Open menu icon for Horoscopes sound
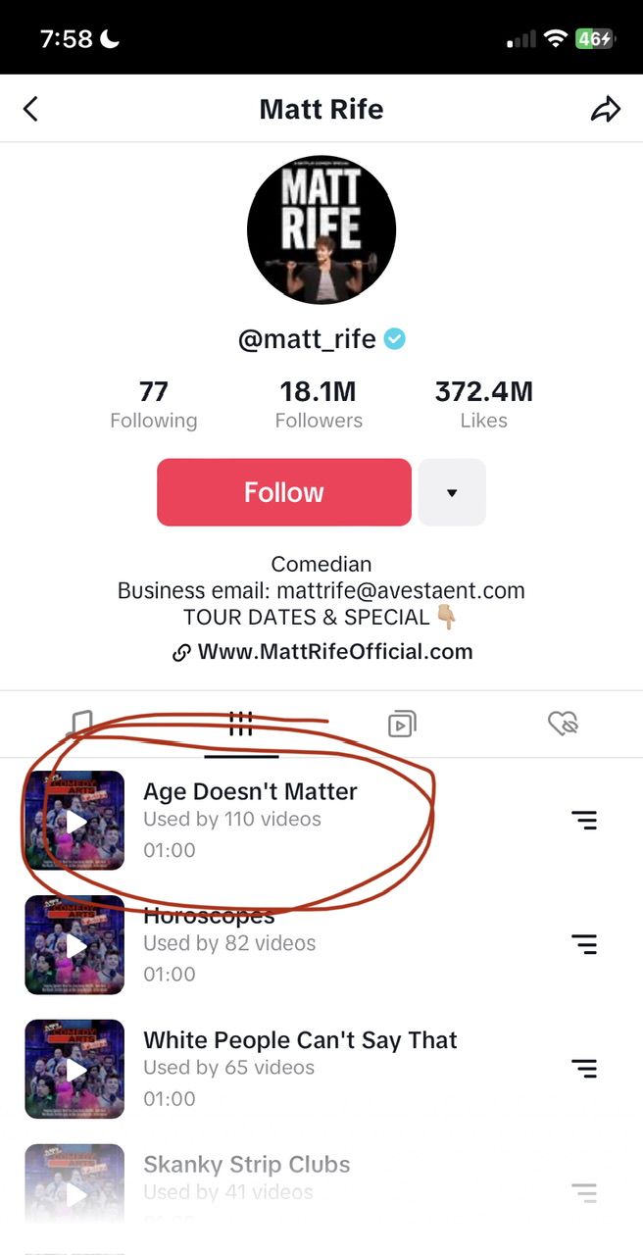The image size is (643, 1255). pyautogui.click(x=584, y=945)
